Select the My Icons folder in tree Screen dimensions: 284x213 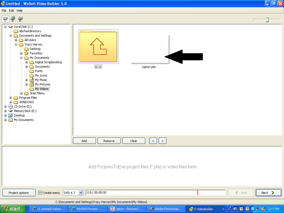coord(41,75)
